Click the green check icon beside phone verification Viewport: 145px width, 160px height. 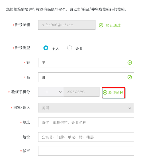[105, 92]
